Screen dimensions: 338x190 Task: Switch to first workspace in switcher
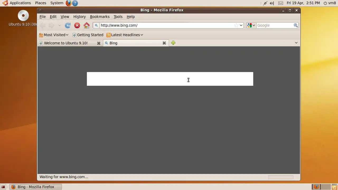[316, 187]
